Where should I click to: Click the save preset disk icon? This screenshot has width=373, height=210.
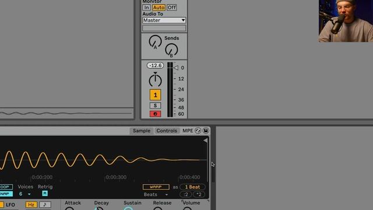[x=206, y=131]
